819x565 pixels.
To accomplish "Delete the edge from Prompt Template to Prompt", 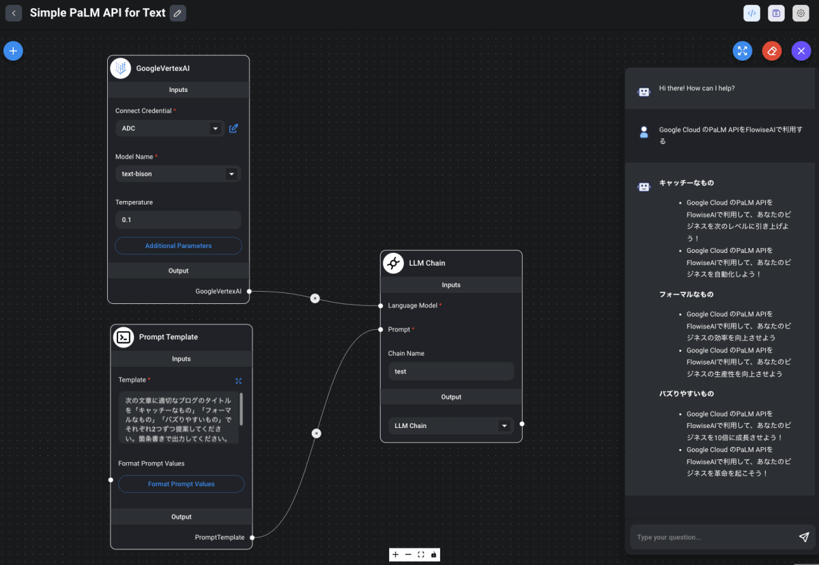I will click(x=317, y=433).
